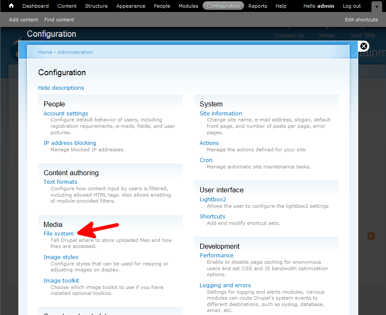The height and width of the screenshot is (315, 386).
Task: Click Home breadcrumb link
Action: pos(45,52)
